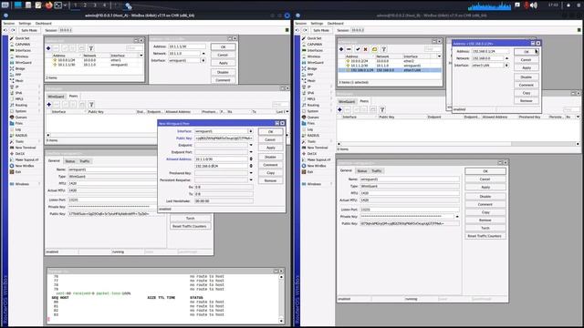This screenshot has width=584, height=328.
Task: Click Cancel in the right Address dialog
Action: pyautogui.click(x=526, y=60)
